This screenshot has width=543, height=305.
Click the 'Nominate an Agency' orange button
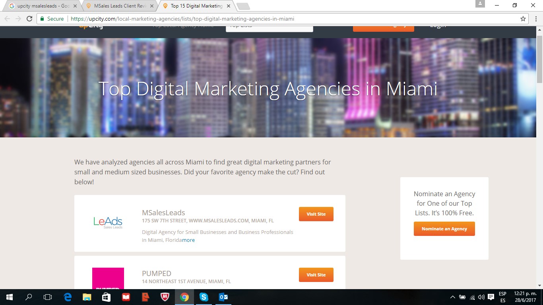pos(444,229)
